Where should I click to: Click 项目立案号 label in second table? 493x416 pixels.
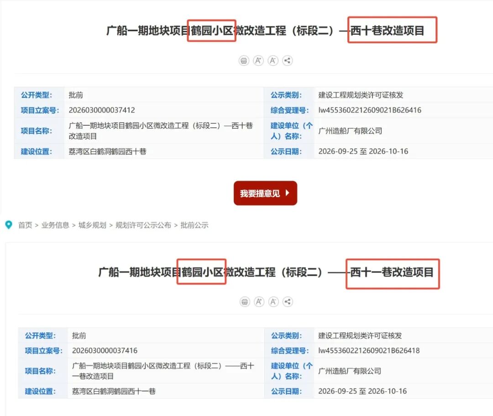click(x=44, y=351)
